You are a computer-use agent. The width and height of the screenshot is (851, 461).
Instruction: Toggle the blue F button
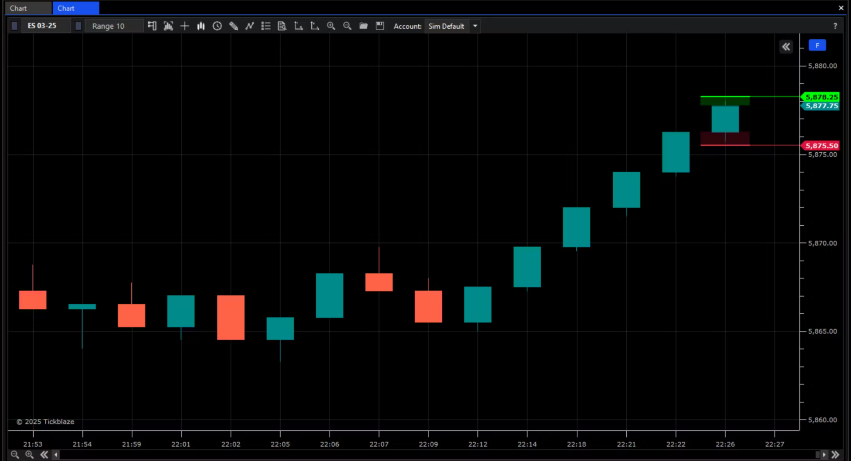click(817, 46)
